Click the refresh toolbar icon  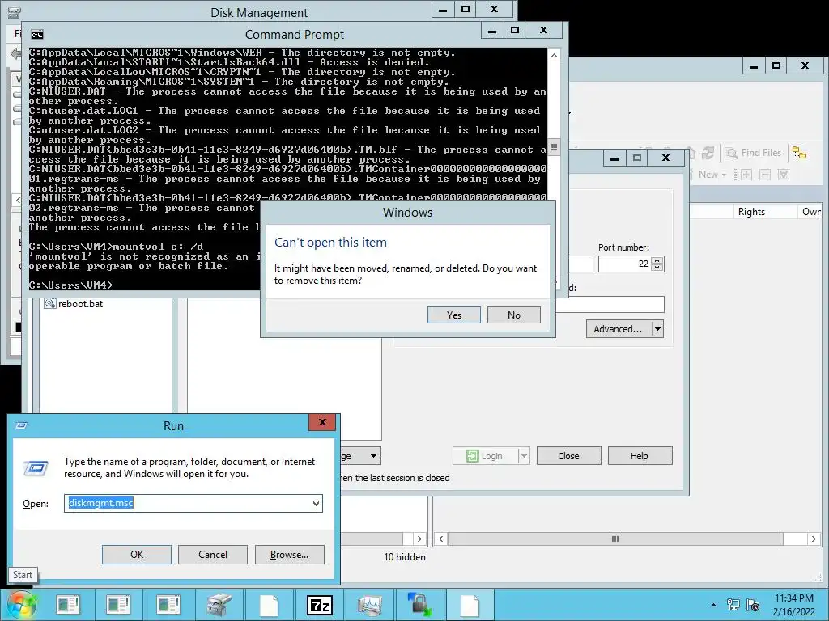click(708, 153)
